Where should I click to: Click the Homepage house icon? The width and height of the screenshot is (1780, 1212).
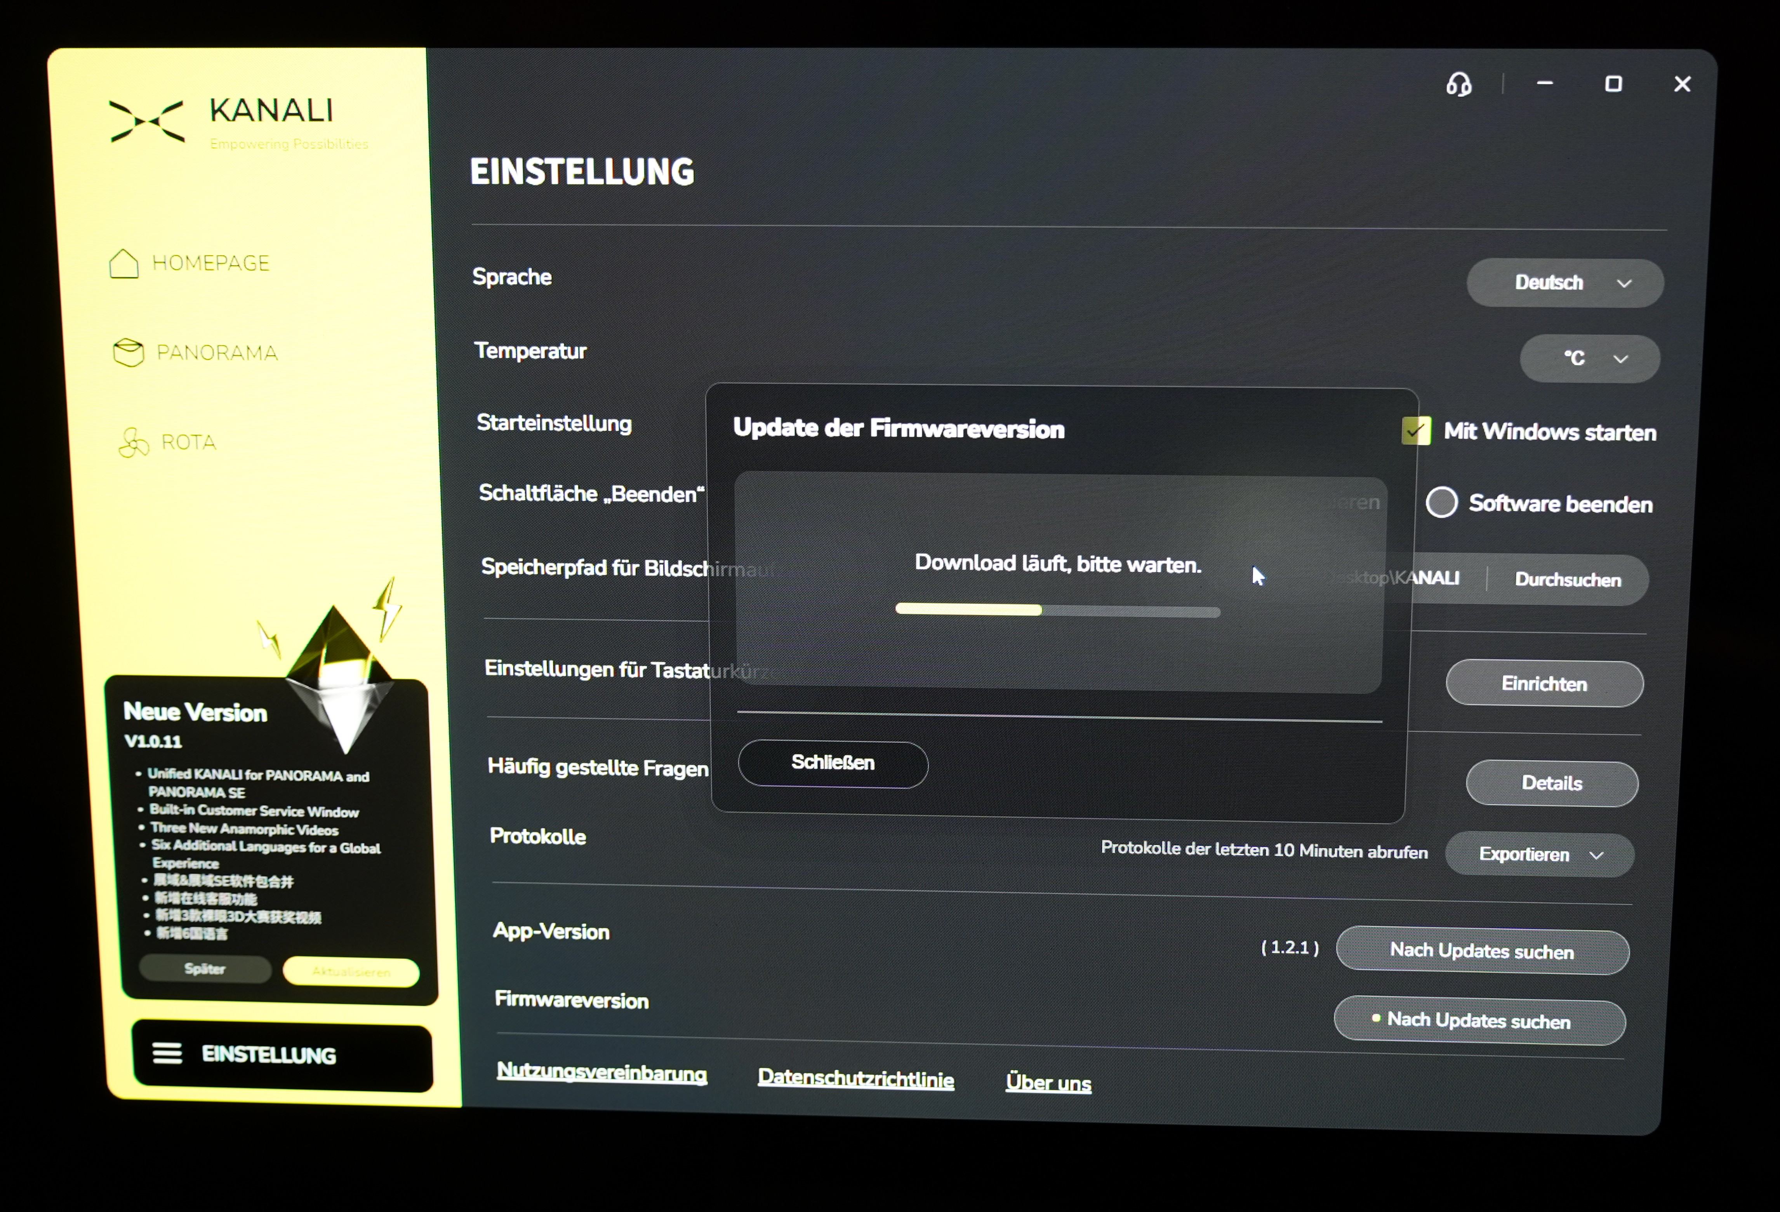click(123, 263)
